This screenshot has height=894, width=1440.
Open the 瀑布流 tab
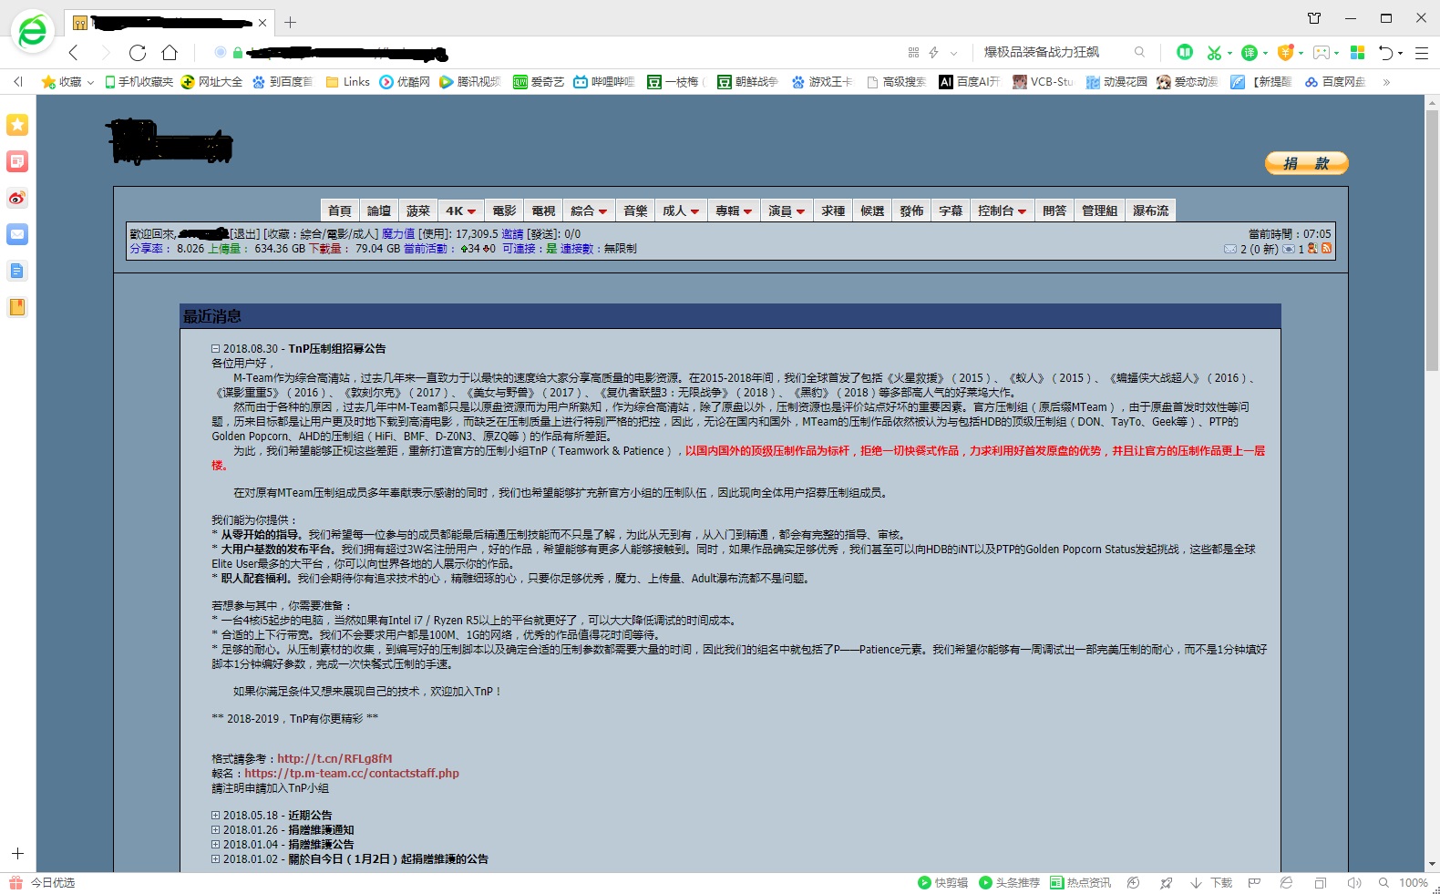tap(1150, 211)
